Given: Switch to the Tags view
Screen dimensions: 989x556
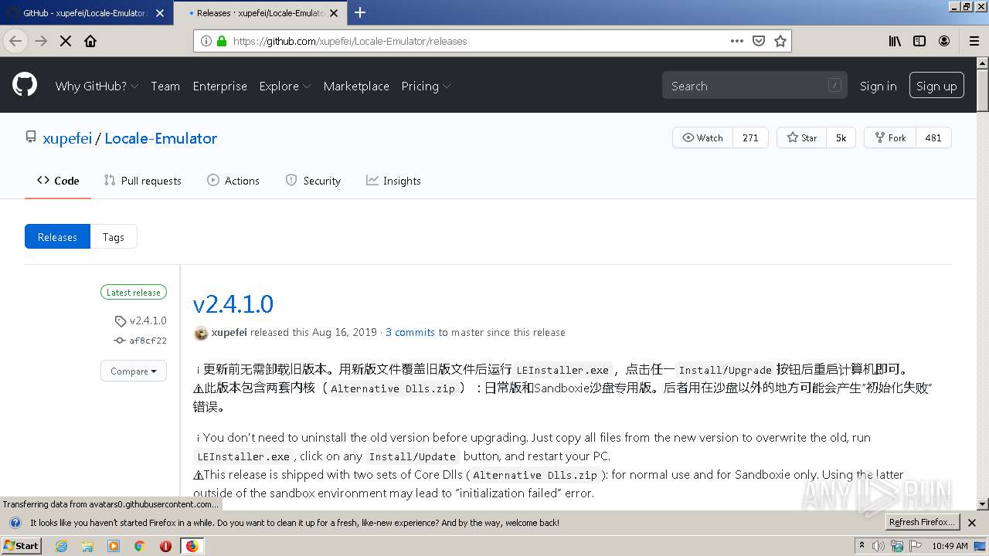Looking at the screenshot, I should click(114, 236).
